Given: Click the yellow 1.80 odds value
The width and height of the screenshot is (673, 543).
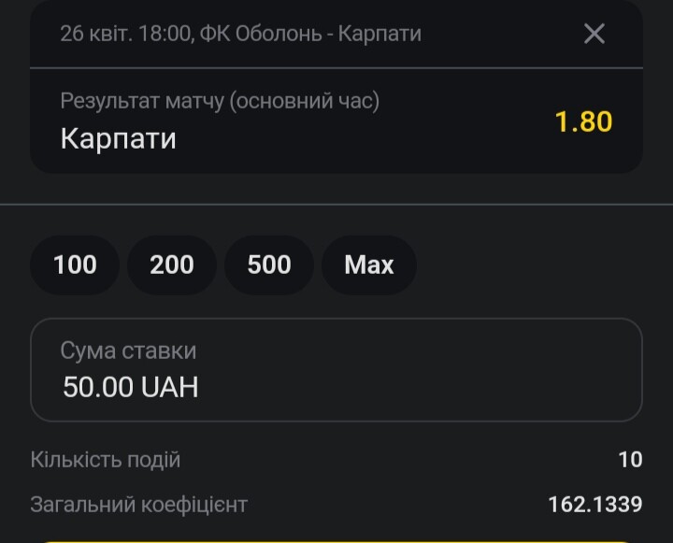Looking at the screenshot, I should (x=583, y=121).
